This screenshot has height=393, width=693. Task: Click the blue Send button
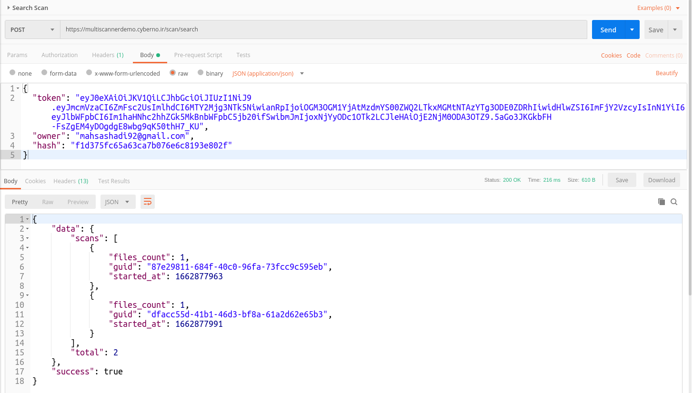click(x=608, y=29)
